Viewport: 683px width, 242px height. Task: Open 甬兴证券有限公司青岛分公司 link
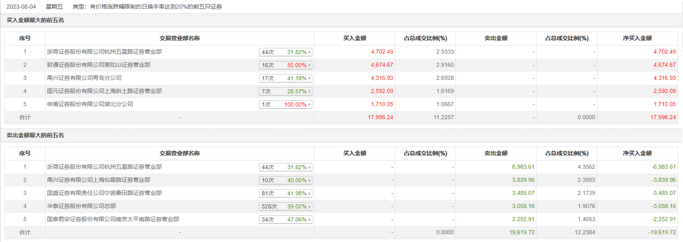84,78
